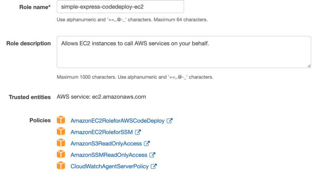The width and height of the screenshot is (318, 180).
Task: Click external link icon after AmazonSSMReadOnlyAccess
Action: point(152,155)
